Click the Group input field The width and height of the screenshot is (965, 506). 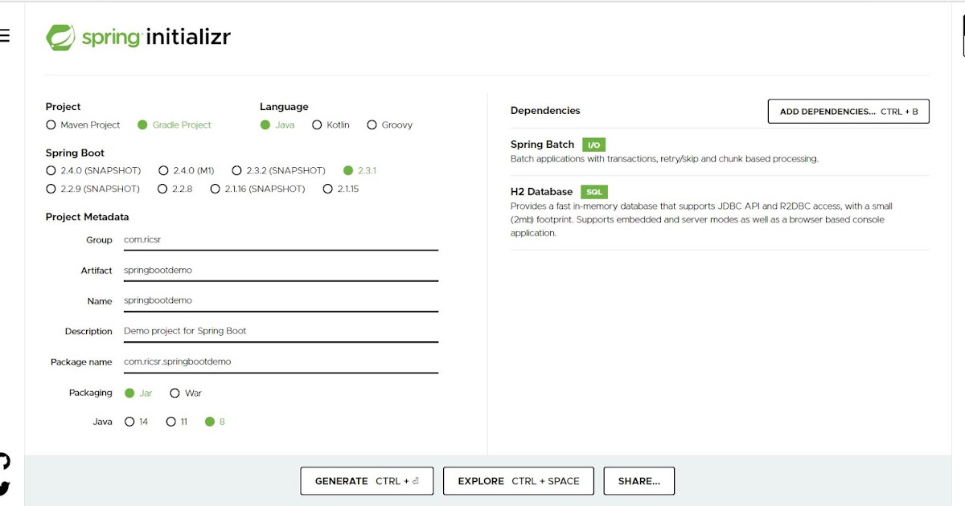click(x=241, y=239)
